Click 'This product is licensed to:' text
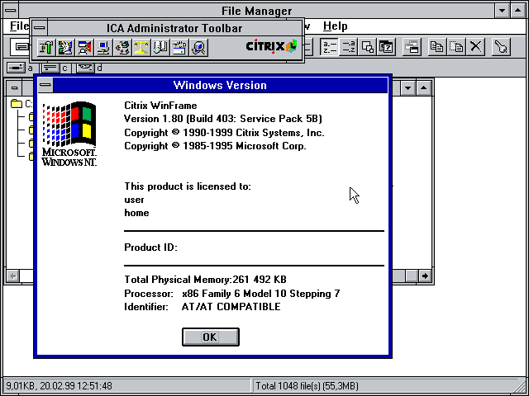The image size is (529, 396). (x=188, y=186)
